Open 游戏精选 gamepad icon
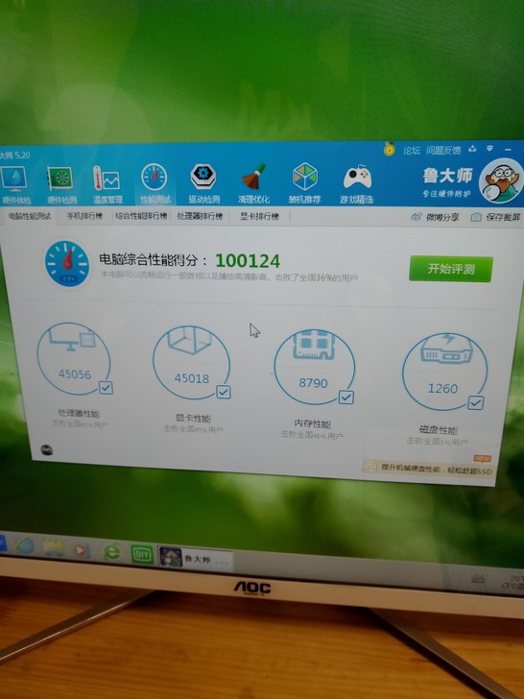The height and width of the screenshot is (699, 524). [356, 184]
